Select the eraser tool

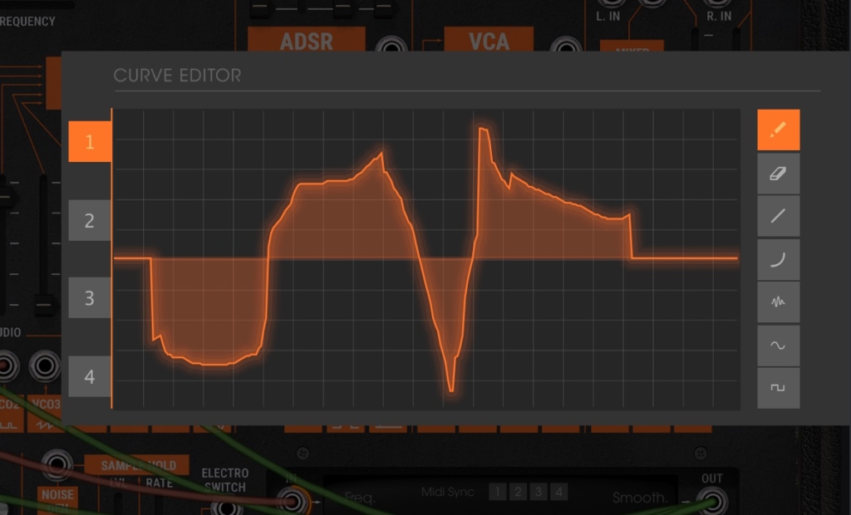778,174
